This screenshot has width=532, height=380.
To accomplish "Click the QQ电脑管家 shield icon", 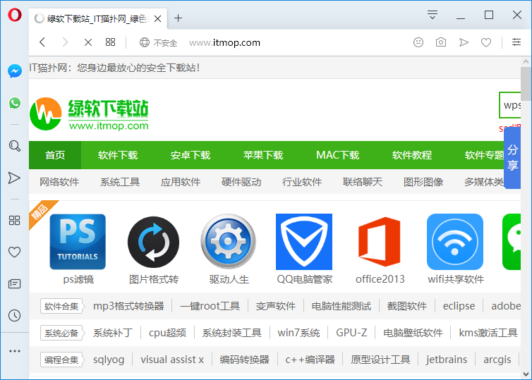I will pos(304,242).
